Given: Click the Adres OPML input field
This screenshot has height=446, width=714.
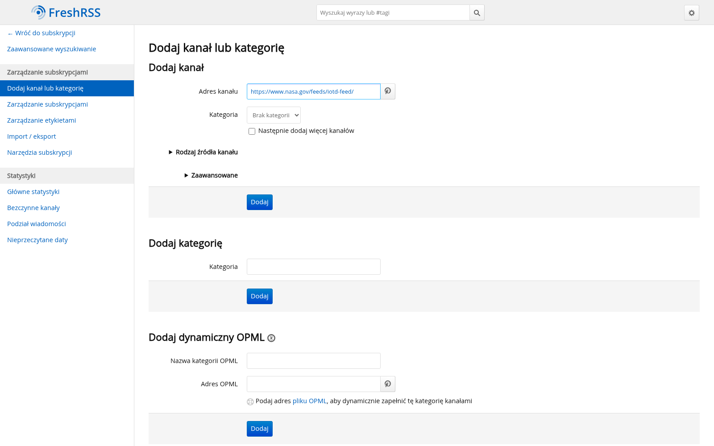Looking at the screenshot, I should tap(313, 384).
